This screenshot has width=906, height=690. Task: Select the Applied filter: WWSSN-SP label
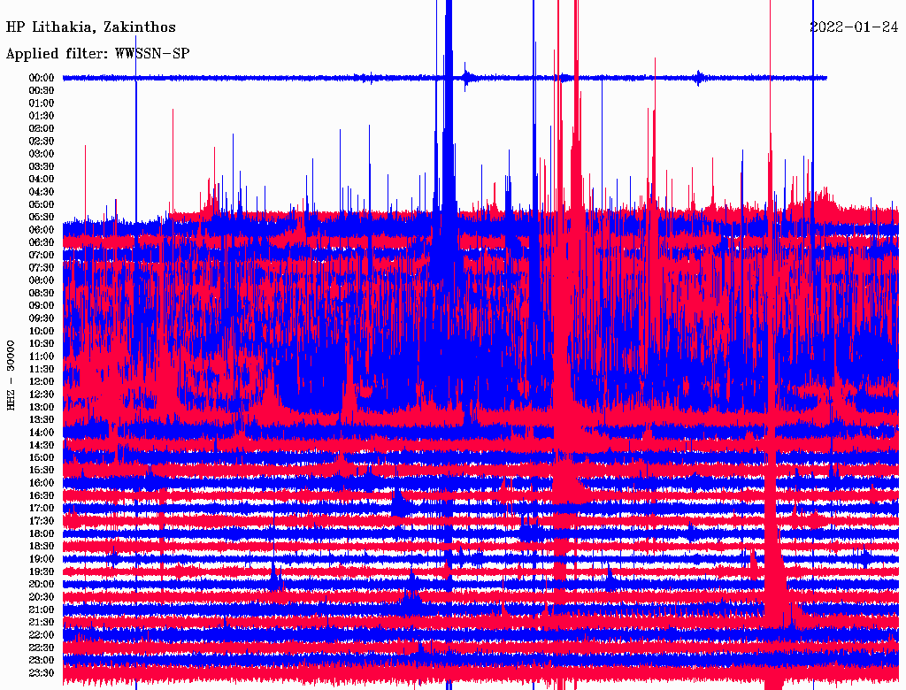point(97,53)
